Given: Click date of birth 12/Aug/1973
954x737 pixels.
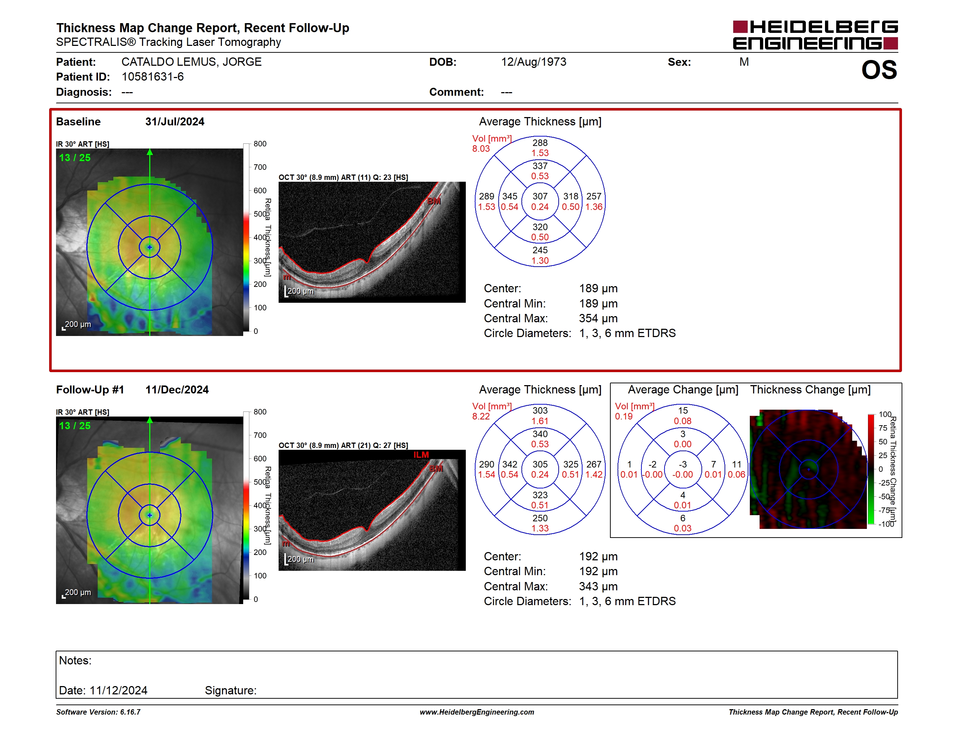Looking at the screenshot, I should [533, 62].
